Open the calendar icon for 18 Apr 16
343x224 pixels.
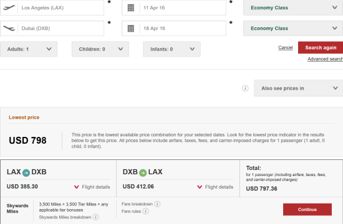pos(131,29)
